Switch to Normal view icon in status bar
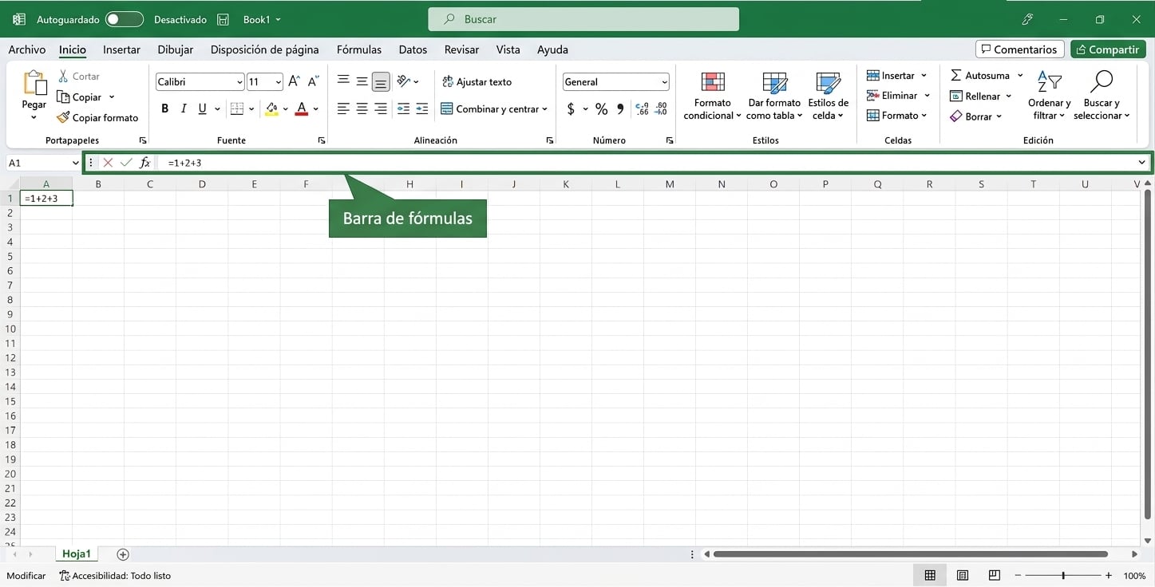Image resolution: width=1155 pixels, height=587 pixels. click(930, 575)
